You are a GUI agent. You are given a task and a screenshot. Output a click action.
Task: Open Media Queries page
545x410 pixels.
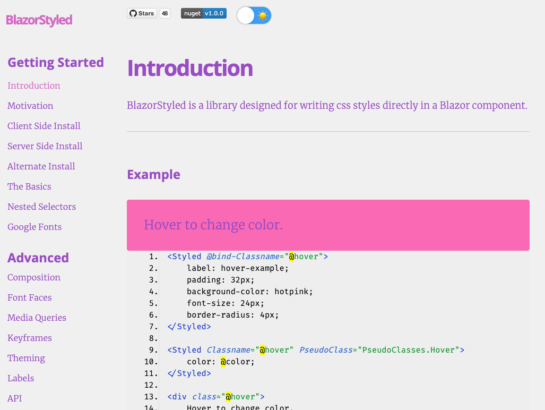[37, 318]
